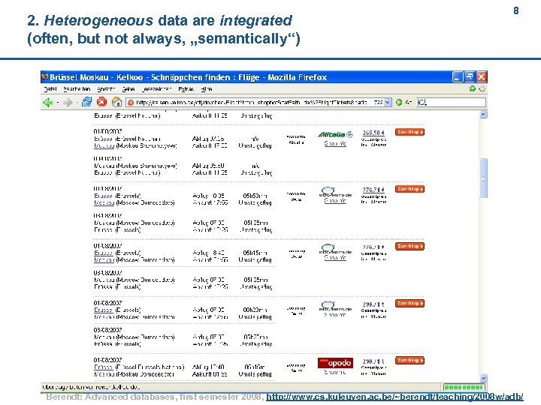541x405 pixels.
Task: Open the Extras menu
Action: tap(186, 89)
